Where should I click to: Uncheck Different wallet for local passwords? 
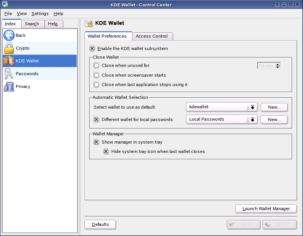coord(96,120)
